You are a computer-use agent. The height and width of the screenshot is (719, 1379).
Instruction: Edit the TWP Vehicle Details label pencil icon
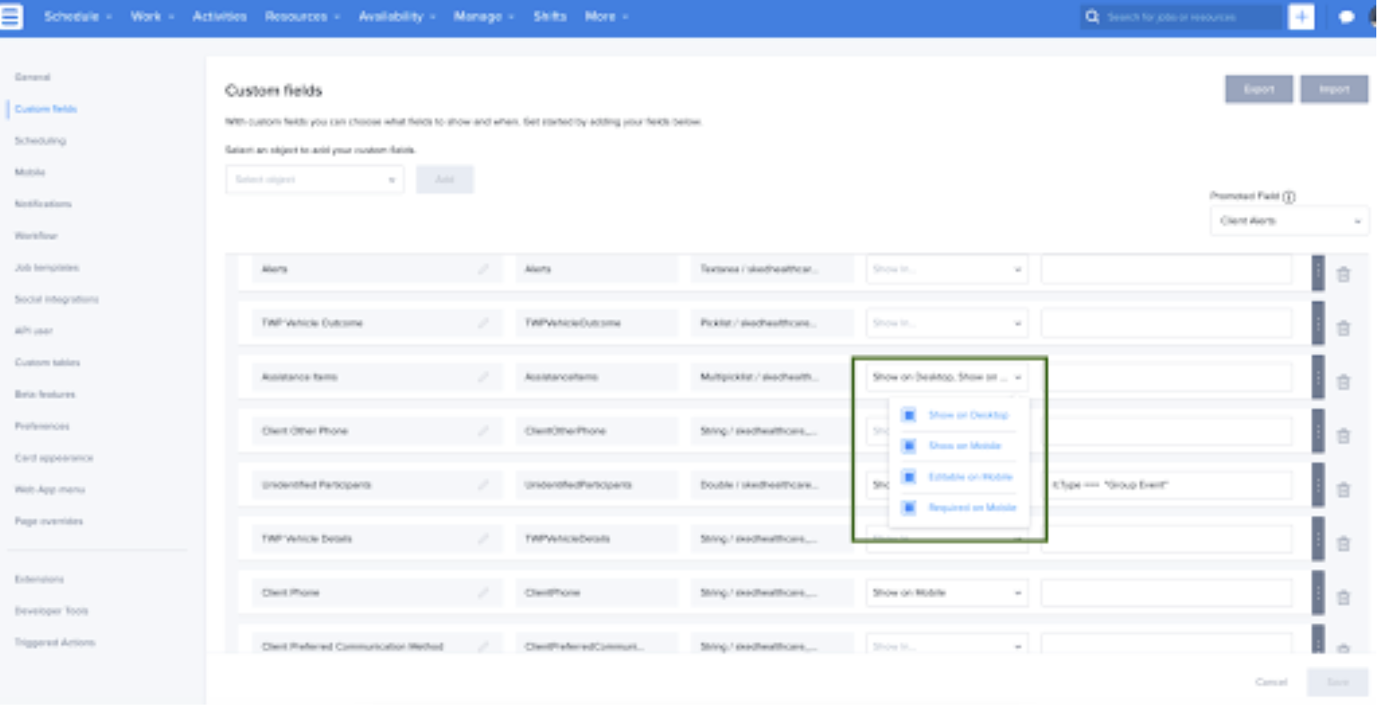[x=483, y=538]
